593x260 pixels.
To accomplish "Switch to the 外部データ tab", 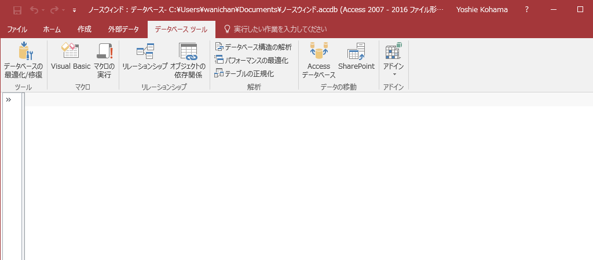I will click(x=123, y=29).
